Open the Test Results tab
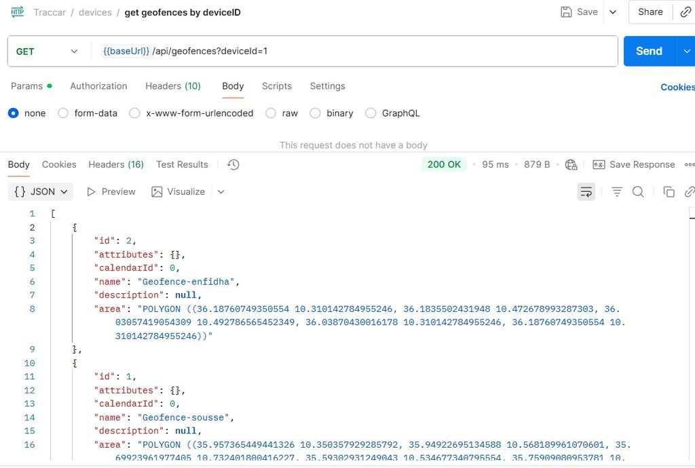695x468 pixels. pyautogui.click(x=182, y=165)
